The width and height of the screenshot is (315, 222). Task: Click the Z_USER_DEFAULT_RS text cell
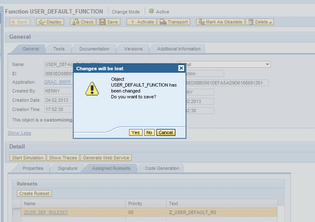pyautogui.click(x=222, y=212)
